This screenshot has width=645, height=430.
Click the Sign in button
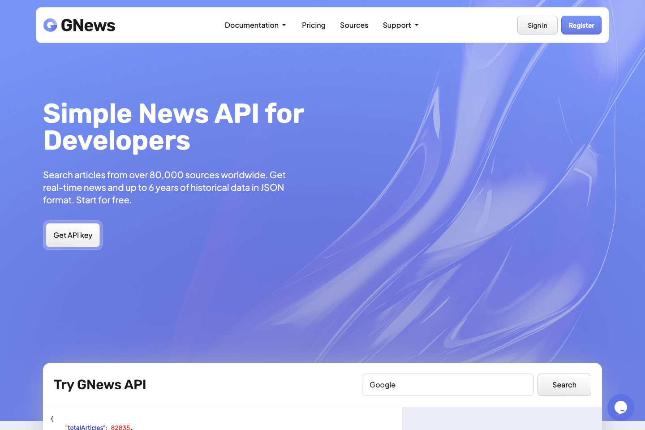(x=537, y=25)
